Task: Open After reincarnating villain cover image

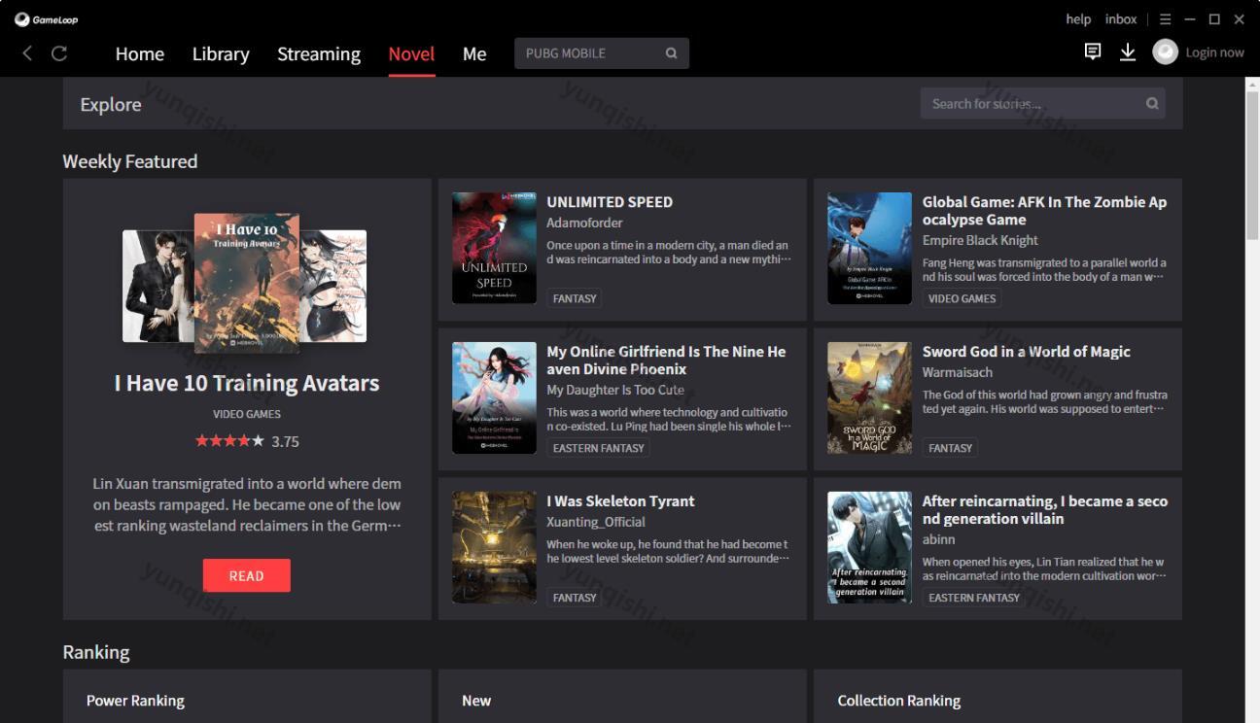Action: click(869, 547)
